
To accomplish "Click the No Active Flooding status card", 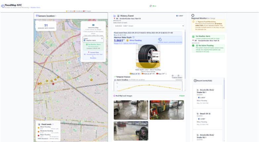I will coord(208,48).
